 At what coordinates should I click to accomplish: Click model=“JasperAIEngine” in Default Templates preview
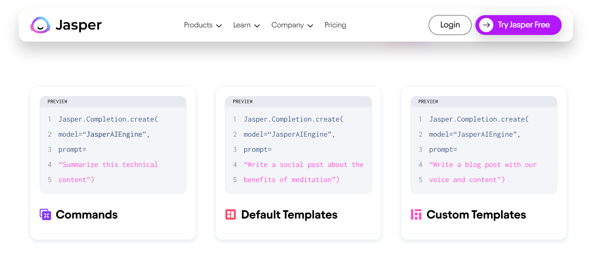pyautogui.click(x=289, y=134)
